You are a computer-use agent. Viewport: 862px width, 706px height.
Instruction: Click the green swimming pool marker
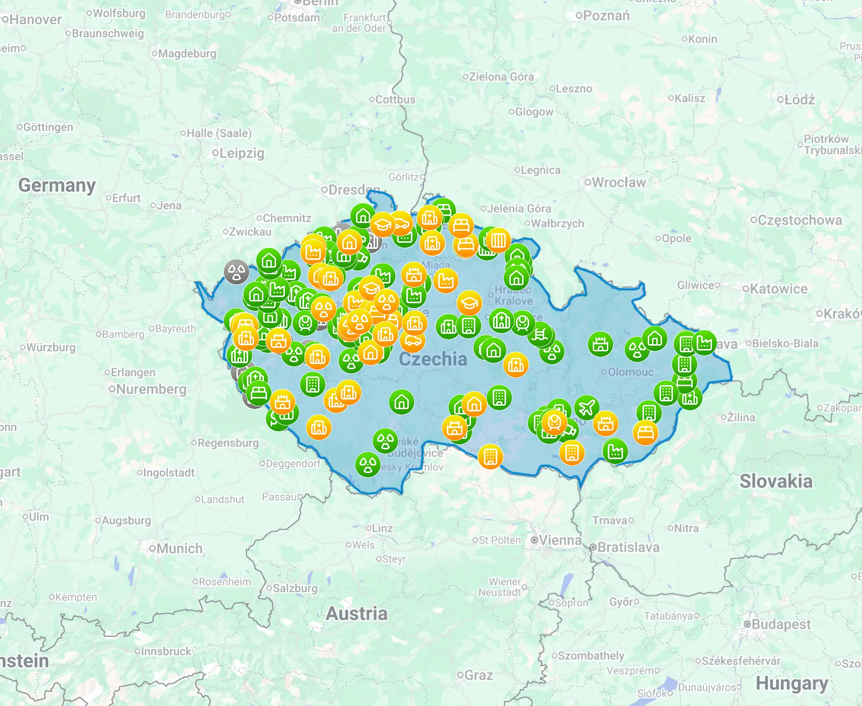coord(541,335)
